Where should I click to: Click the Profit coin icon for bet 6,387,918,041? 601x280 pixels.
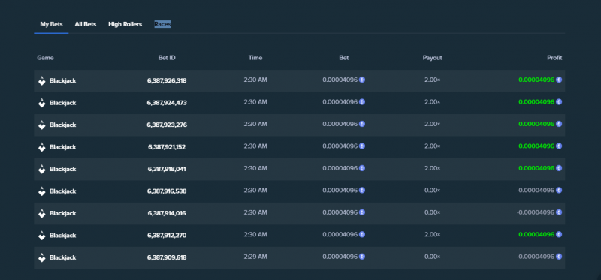click(559, 168)
